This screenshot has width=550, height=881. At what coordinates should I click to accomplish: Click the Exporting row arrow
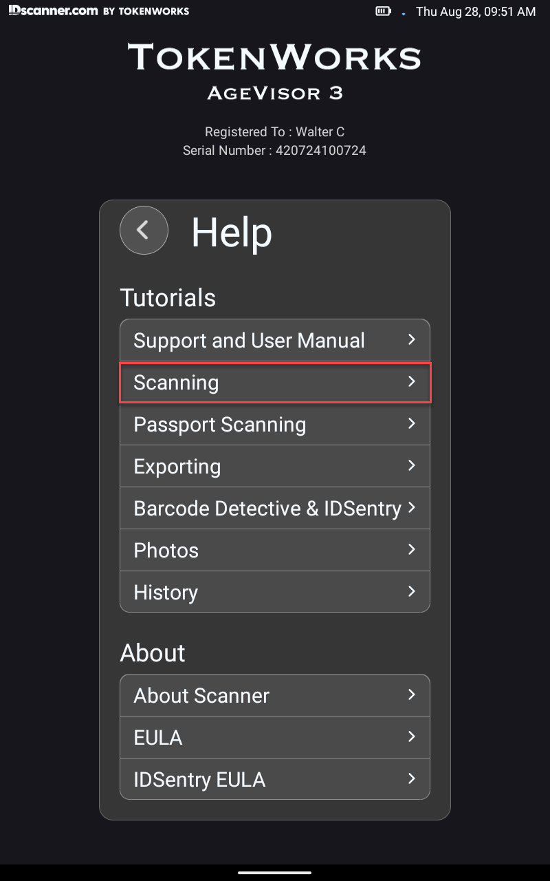[x=412, y=465]
